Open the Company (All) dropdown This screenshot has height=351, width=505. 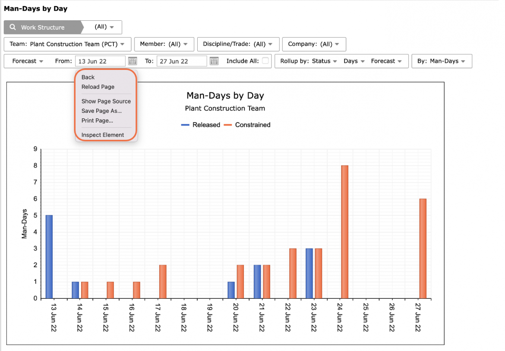[314, 44]
